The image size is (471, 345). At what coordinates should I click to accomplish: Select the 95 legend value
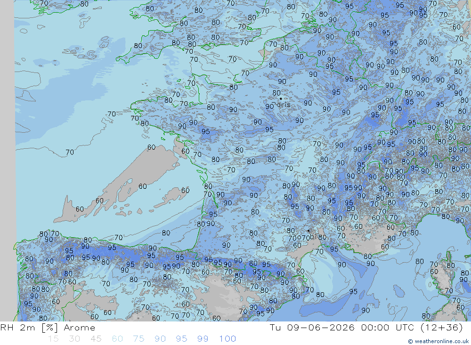tap(181, 339)
